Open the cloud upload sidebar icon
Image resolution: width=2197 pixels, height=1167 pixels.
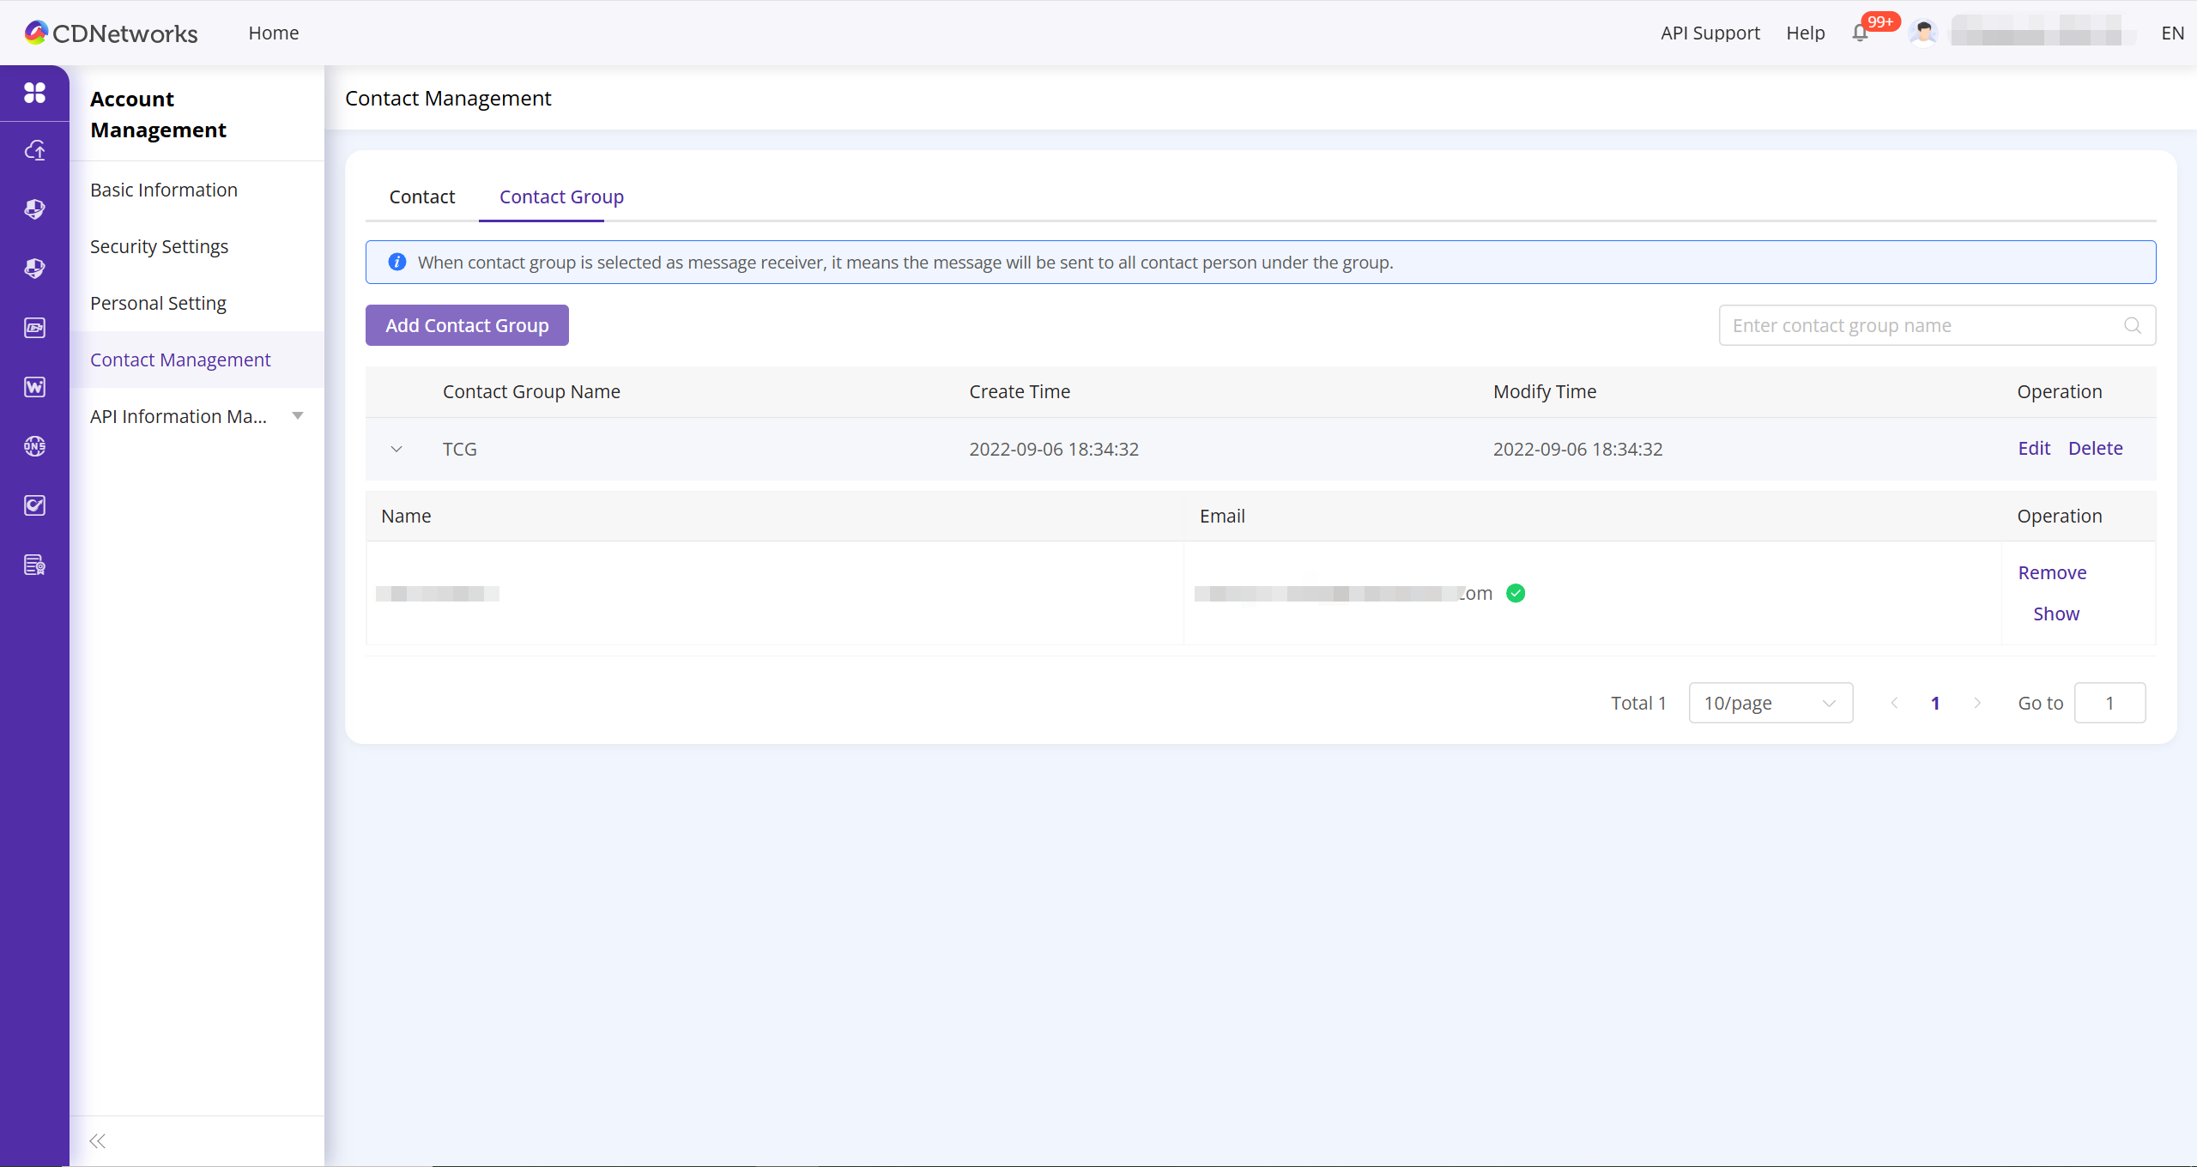click(34, 151)
